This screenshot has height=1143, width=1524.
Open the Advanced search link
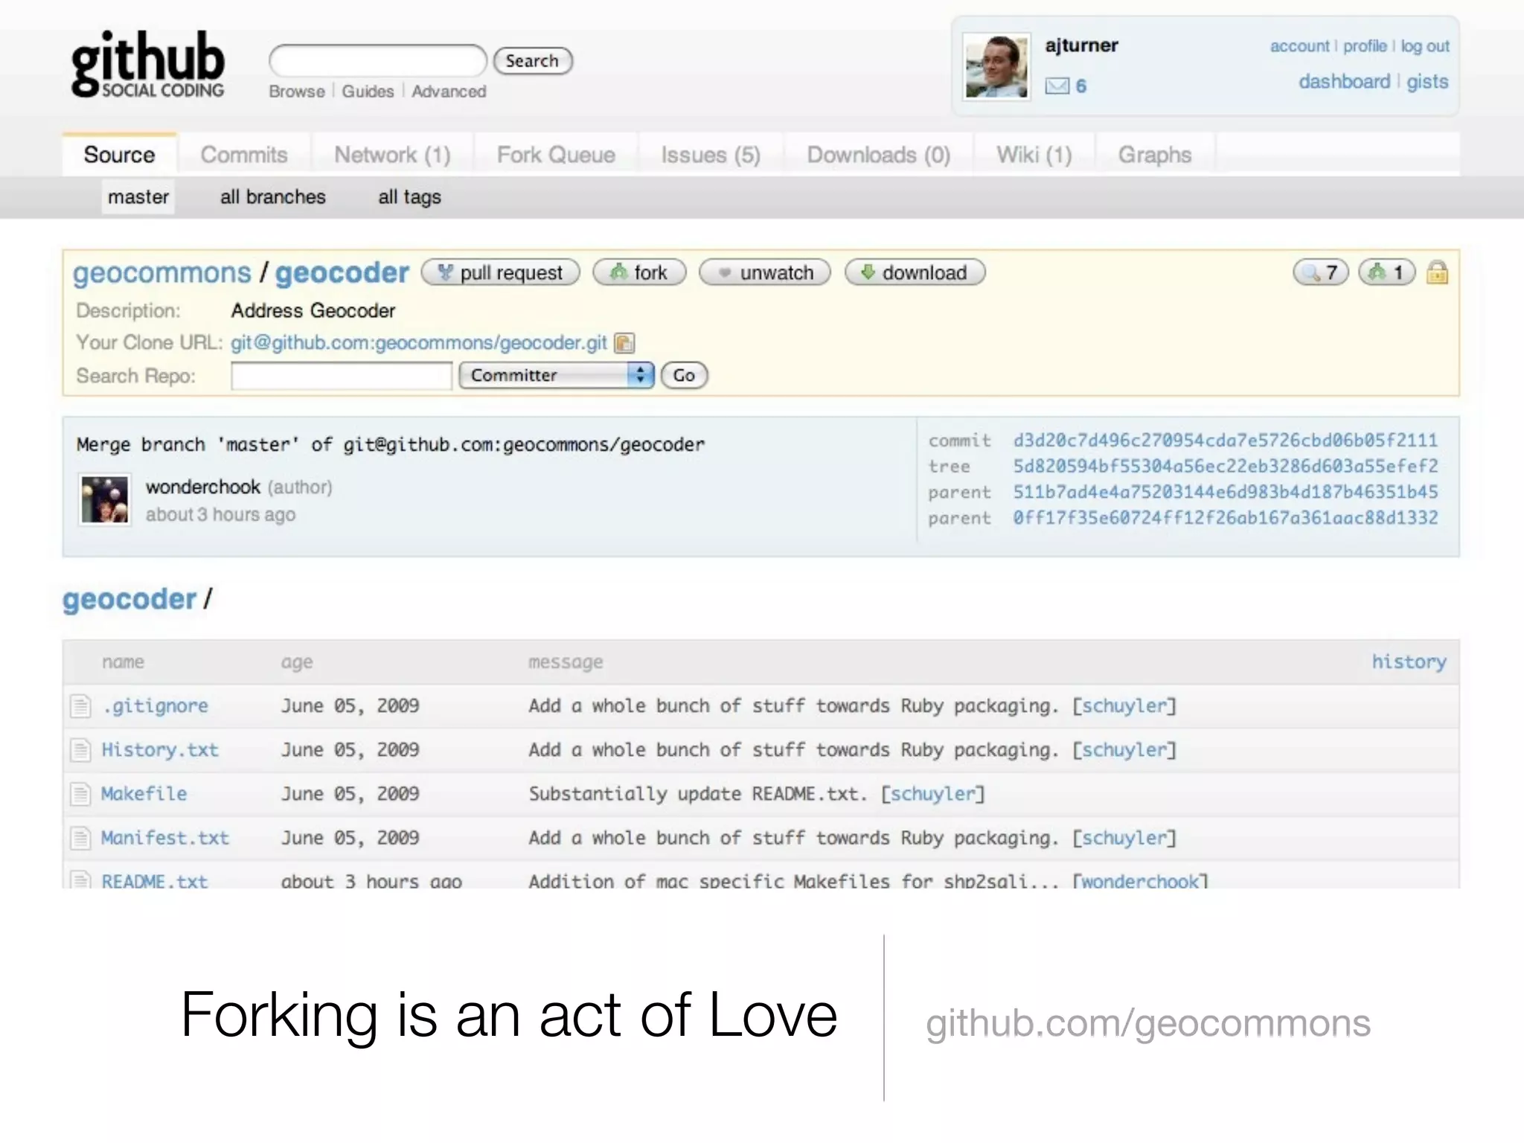[449, 92]
